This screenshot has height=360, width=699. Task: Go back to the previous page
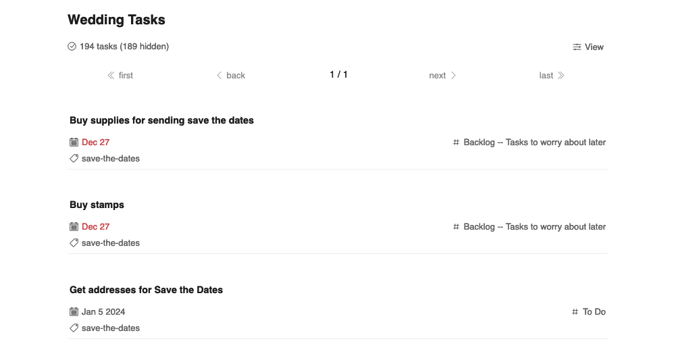point(230,76)
